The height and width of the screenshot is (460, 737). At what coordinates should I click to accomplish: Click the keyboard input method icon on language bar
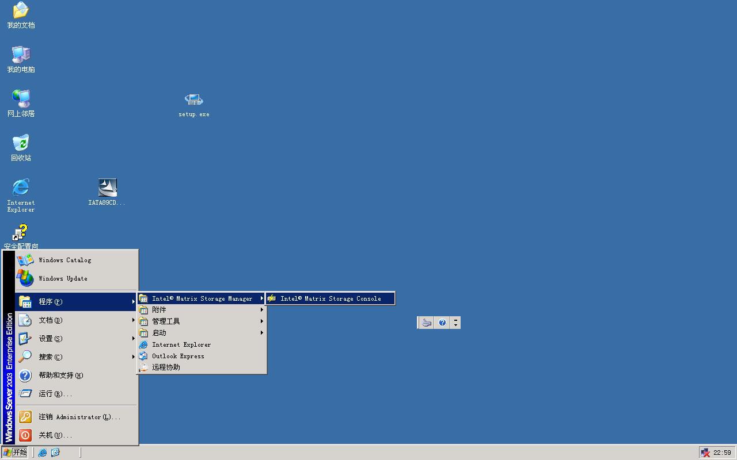pyautogui.click(x=426, y=323)
